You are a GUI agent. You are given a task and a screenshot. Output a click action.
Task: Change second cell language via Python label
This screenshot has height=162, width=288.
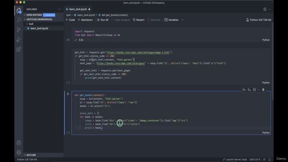pos(266,83)
